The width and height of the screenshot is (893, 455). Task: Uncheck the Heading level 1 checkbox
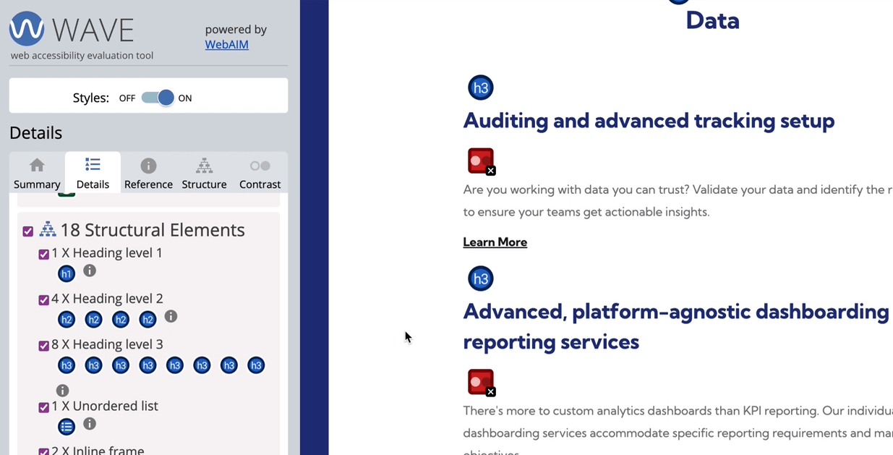[43, 255]
